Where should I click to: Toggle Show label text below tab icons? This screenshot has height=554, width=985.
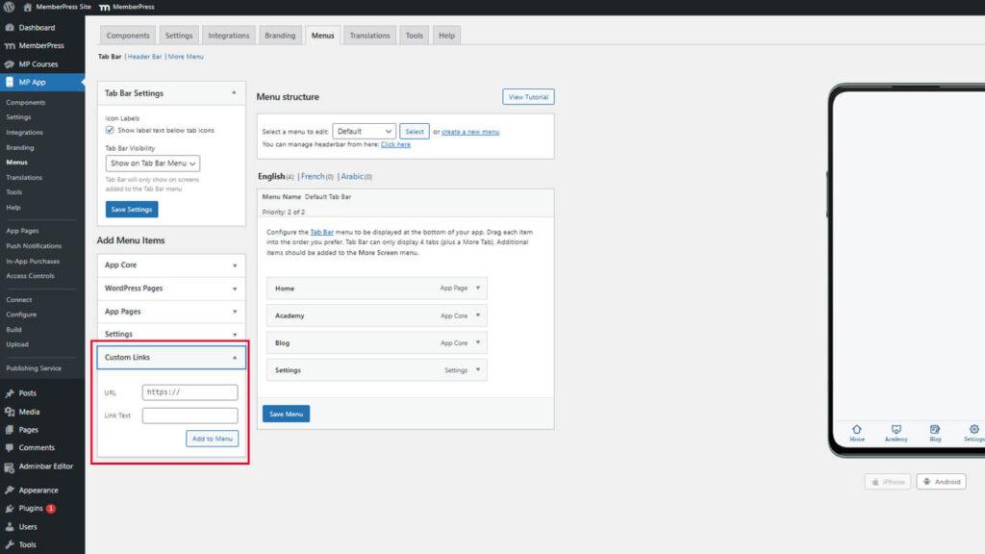point(110,130)
